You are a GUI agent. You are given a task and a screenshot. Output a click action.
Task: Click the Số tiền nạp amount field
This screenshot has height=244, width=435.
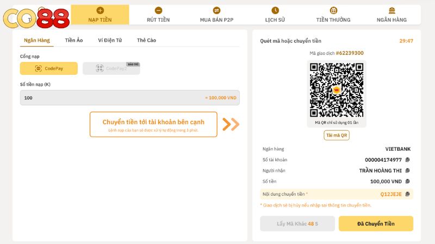[x=130, y=98]
